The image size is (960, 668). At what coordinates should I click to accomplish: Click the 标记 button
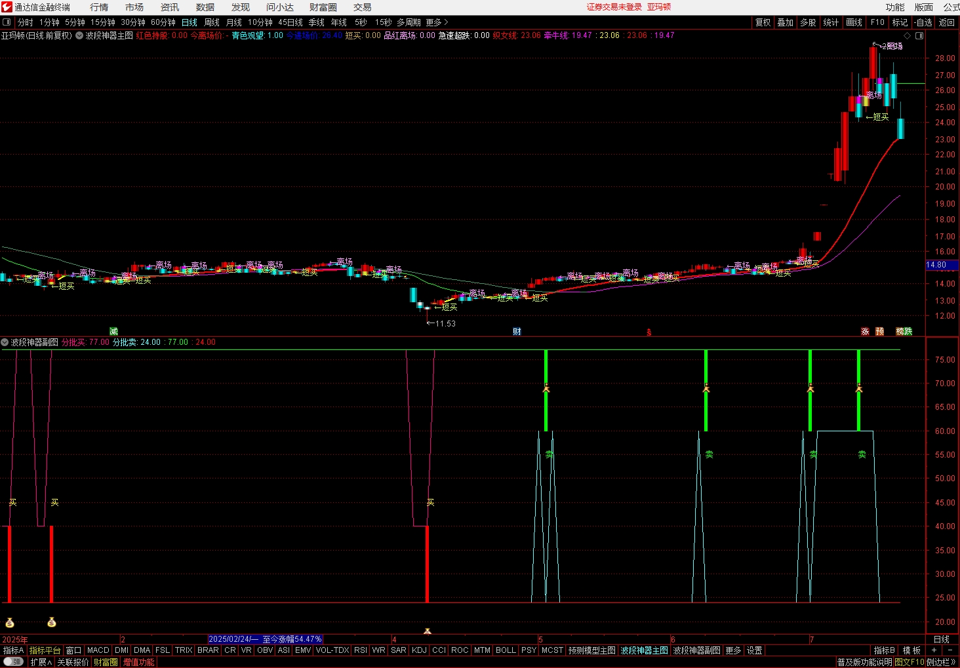pos(900,22)
